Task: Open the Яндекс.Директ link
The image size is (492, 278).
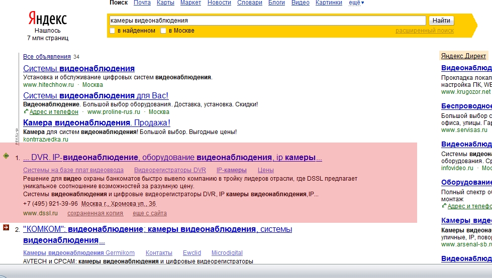Action: point(463,56)
